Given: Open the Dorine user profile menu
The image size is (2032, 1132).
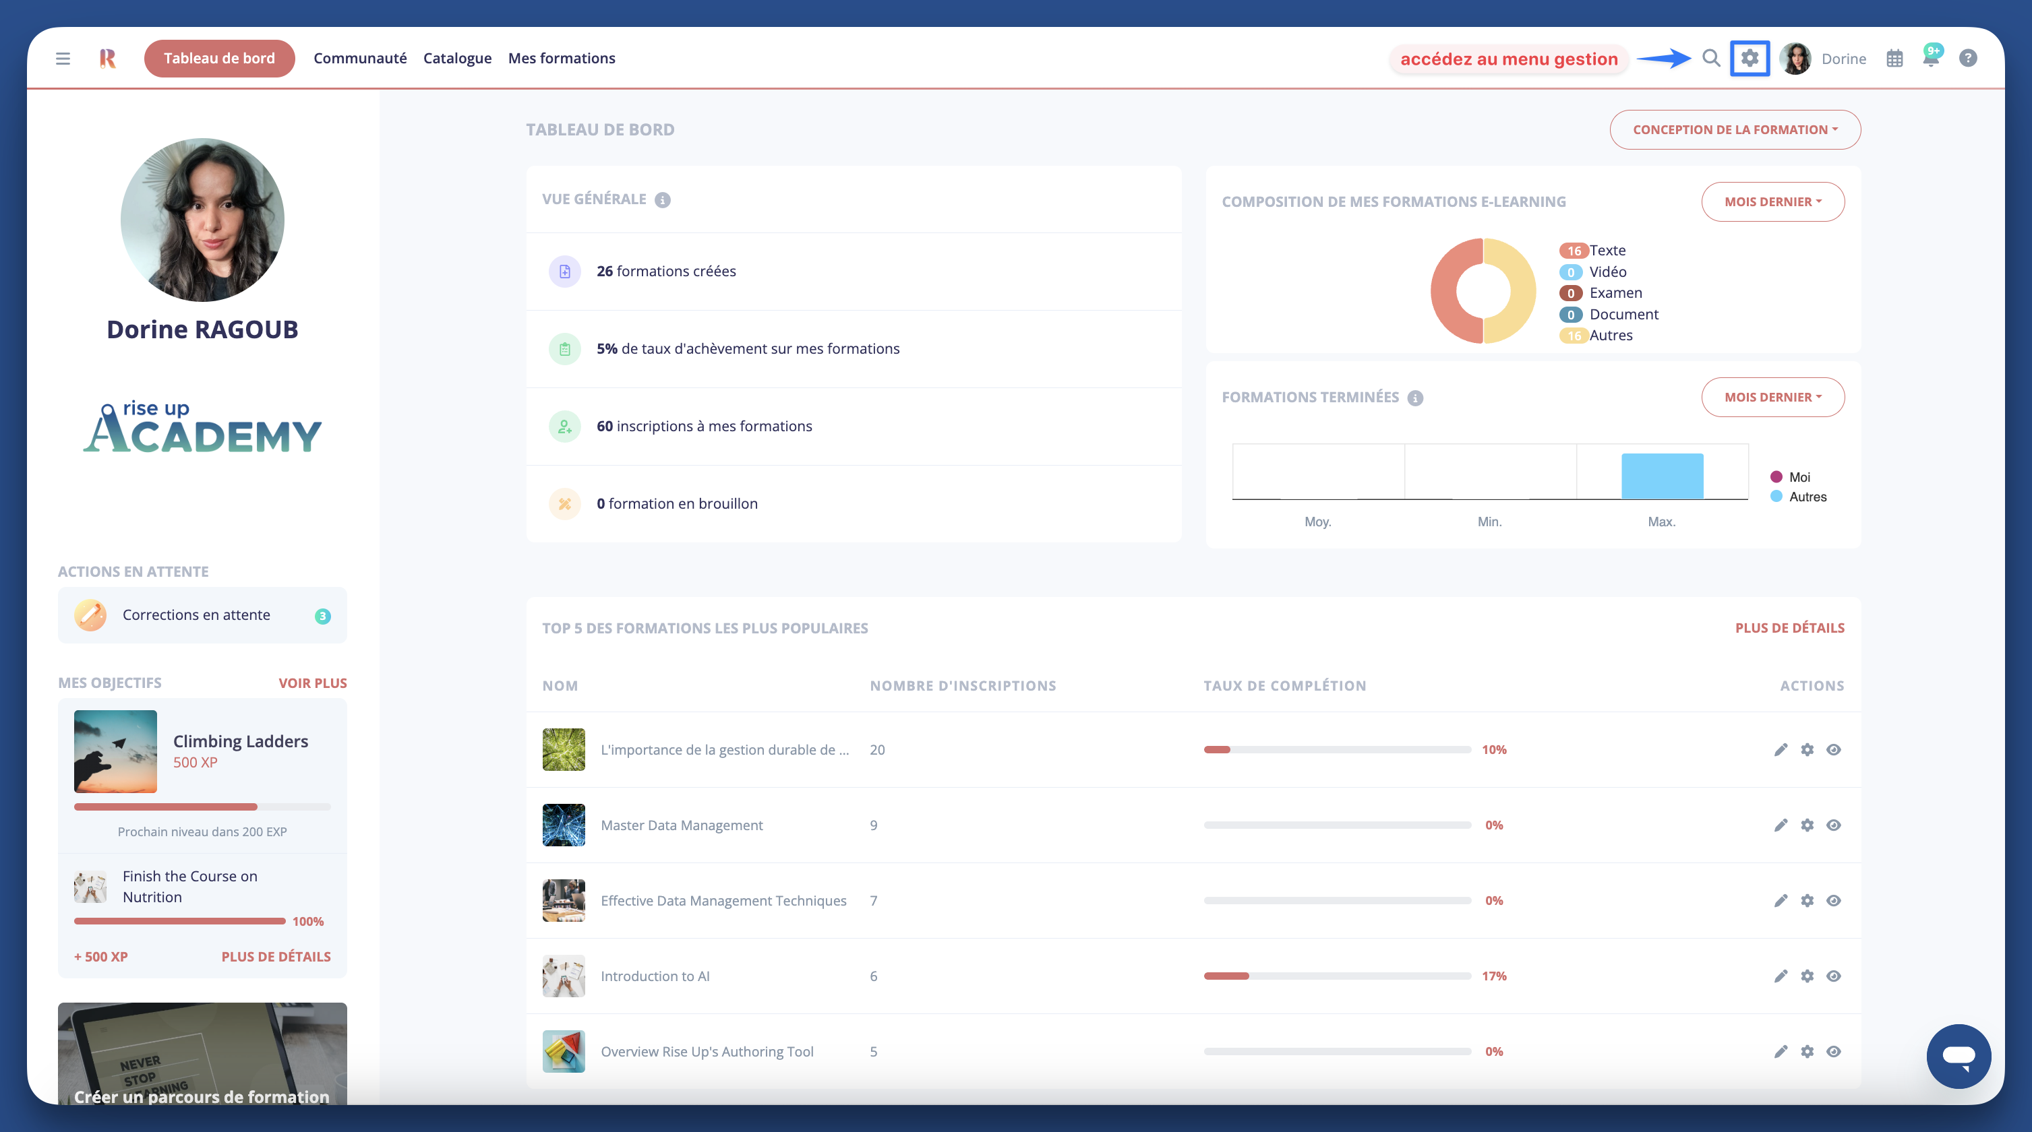Looking at the screenshot, I should pos(1823,59).
